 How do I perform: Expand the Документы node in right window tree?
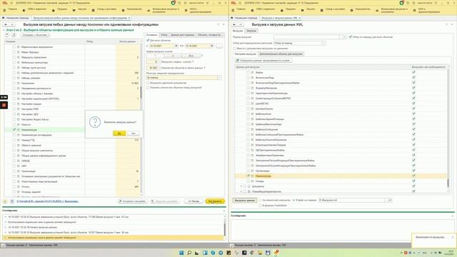[x=241, y=186]
